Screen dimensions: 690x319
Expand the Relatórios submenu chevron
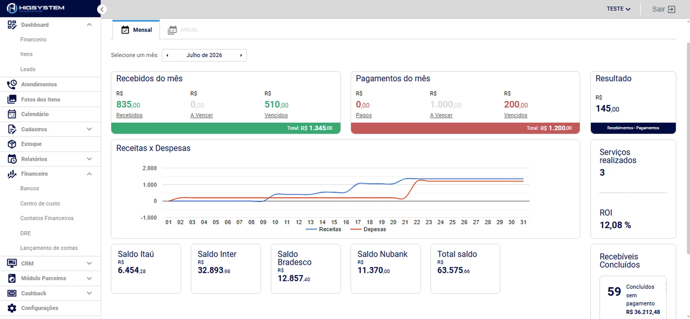pos(89,159)
